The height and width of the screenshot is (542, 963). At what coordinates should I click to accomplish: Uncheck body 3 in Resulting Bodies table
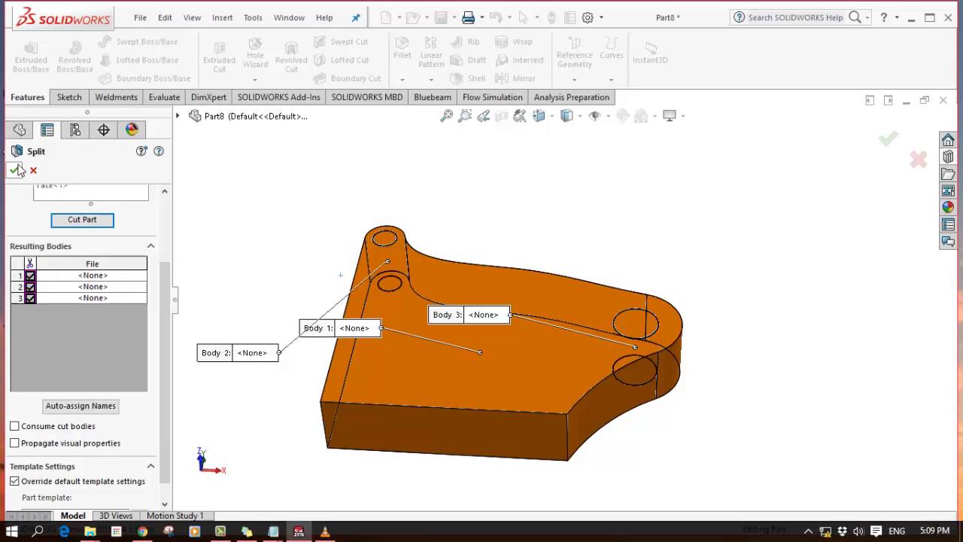[30, 298]
